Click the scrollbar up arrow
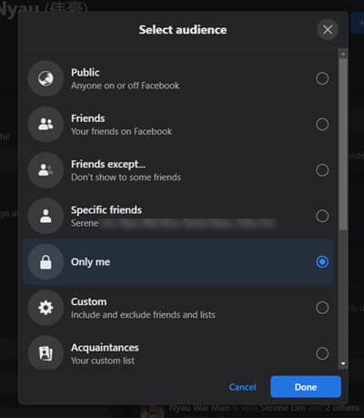Image resolution: width=364 pixels, height=418 pixels. point(343,55)
